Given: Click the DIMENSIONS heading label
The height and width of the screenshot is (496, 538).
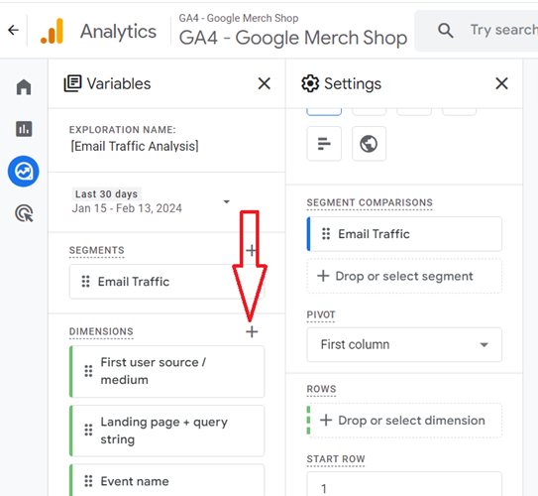Looking at the screenshot, I should tap(101, 331).
